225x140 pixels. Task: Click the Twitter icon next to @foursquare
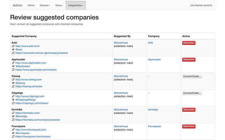[x=13, y=133]
